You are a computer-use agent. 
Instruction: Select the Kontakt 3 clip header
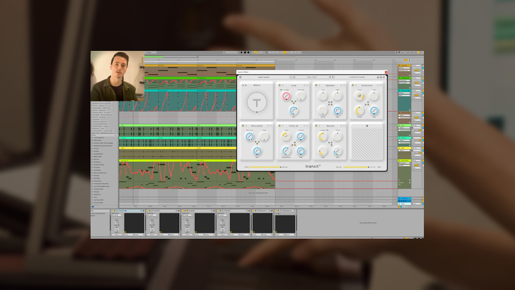(x=158, y=161)
